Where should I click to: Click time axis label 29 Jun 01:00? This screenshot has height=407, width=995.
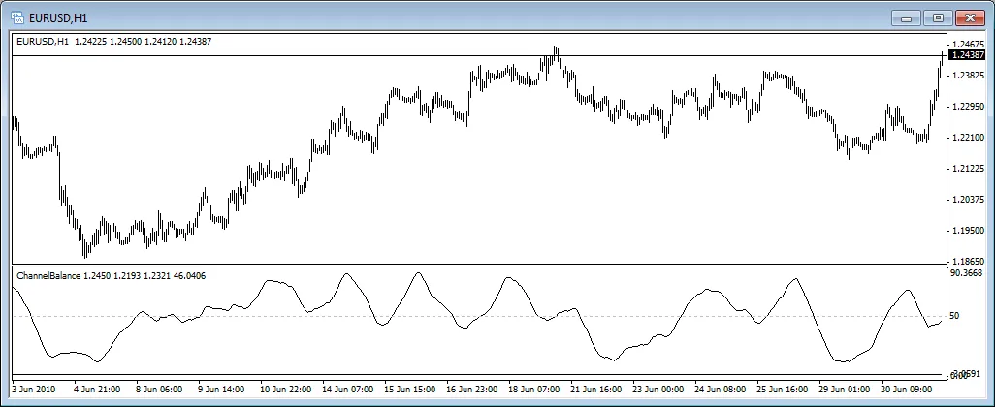point(845,389)
